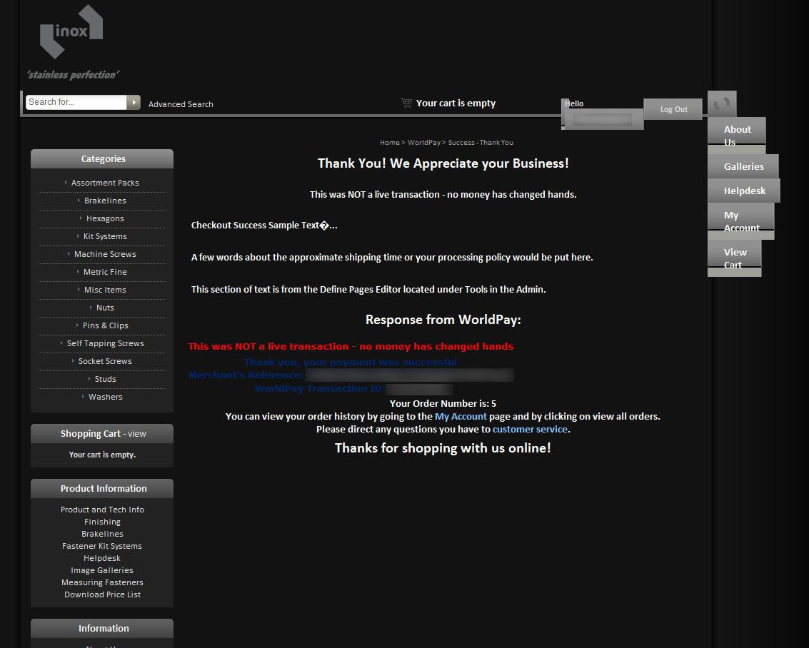
Task: Open Advanced Search
Action: click(x=181, y=104)
